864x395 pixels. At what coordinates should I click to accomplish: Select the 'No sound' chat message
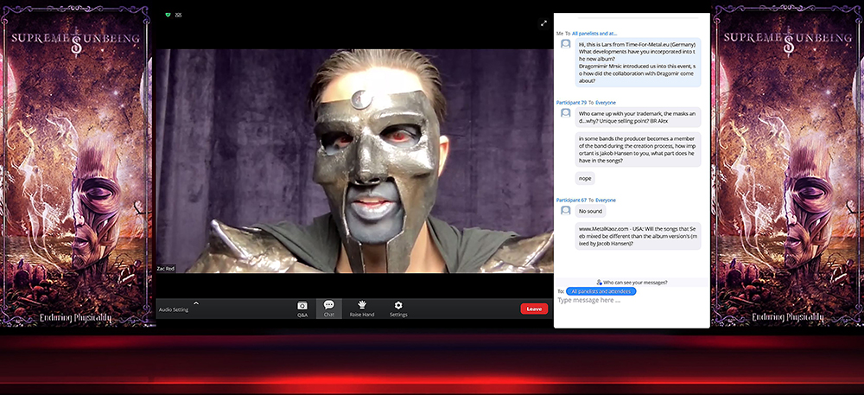point(590,211)
